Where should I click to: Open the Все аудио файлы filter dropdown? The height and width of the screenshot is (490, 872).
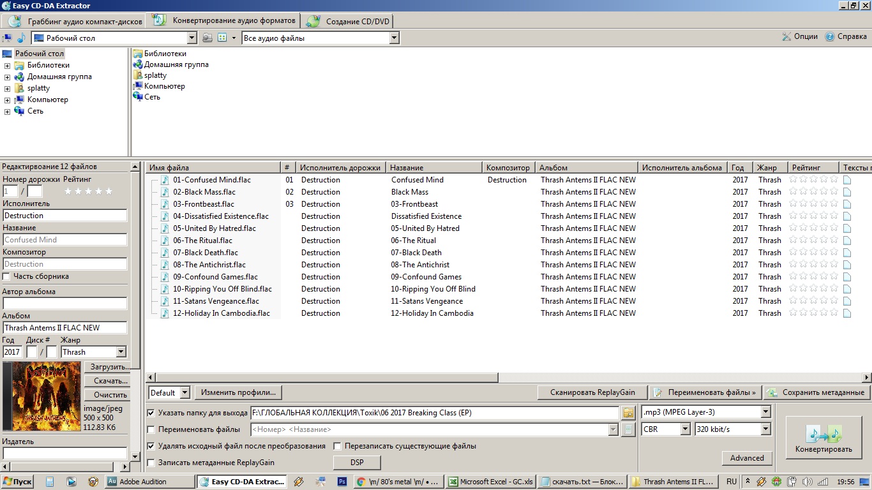point(394,38)
